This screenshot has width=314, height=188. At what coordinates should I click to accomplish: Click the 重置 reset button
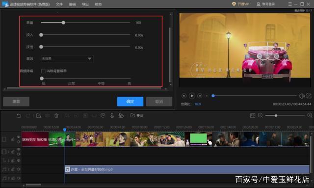pyautogui.click(x=16, y=102)
